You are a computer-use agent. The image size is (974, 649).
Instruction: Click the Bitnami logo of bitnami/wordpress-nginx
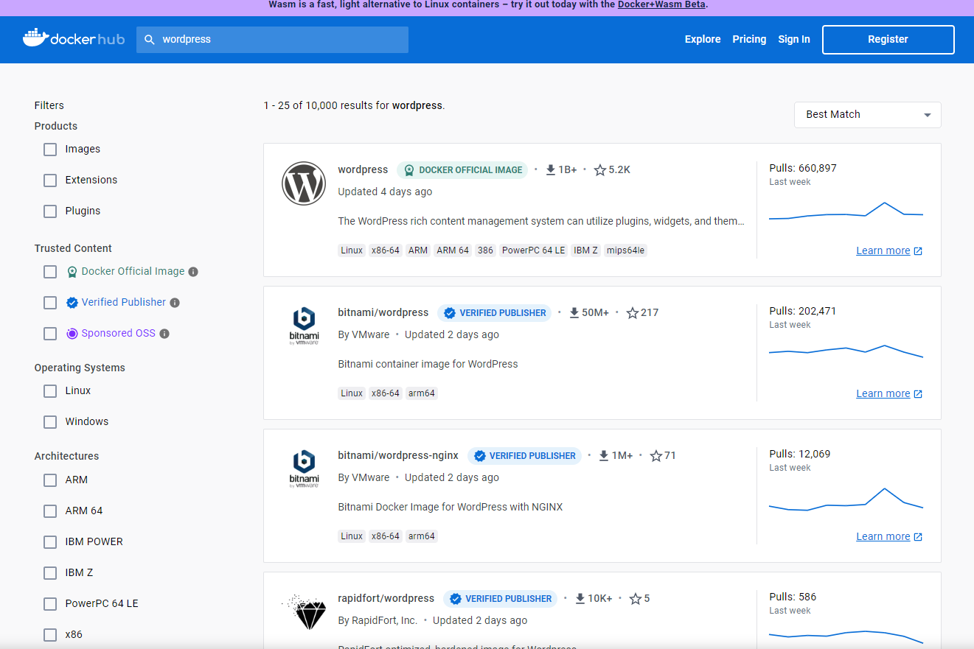pos(304,469)
